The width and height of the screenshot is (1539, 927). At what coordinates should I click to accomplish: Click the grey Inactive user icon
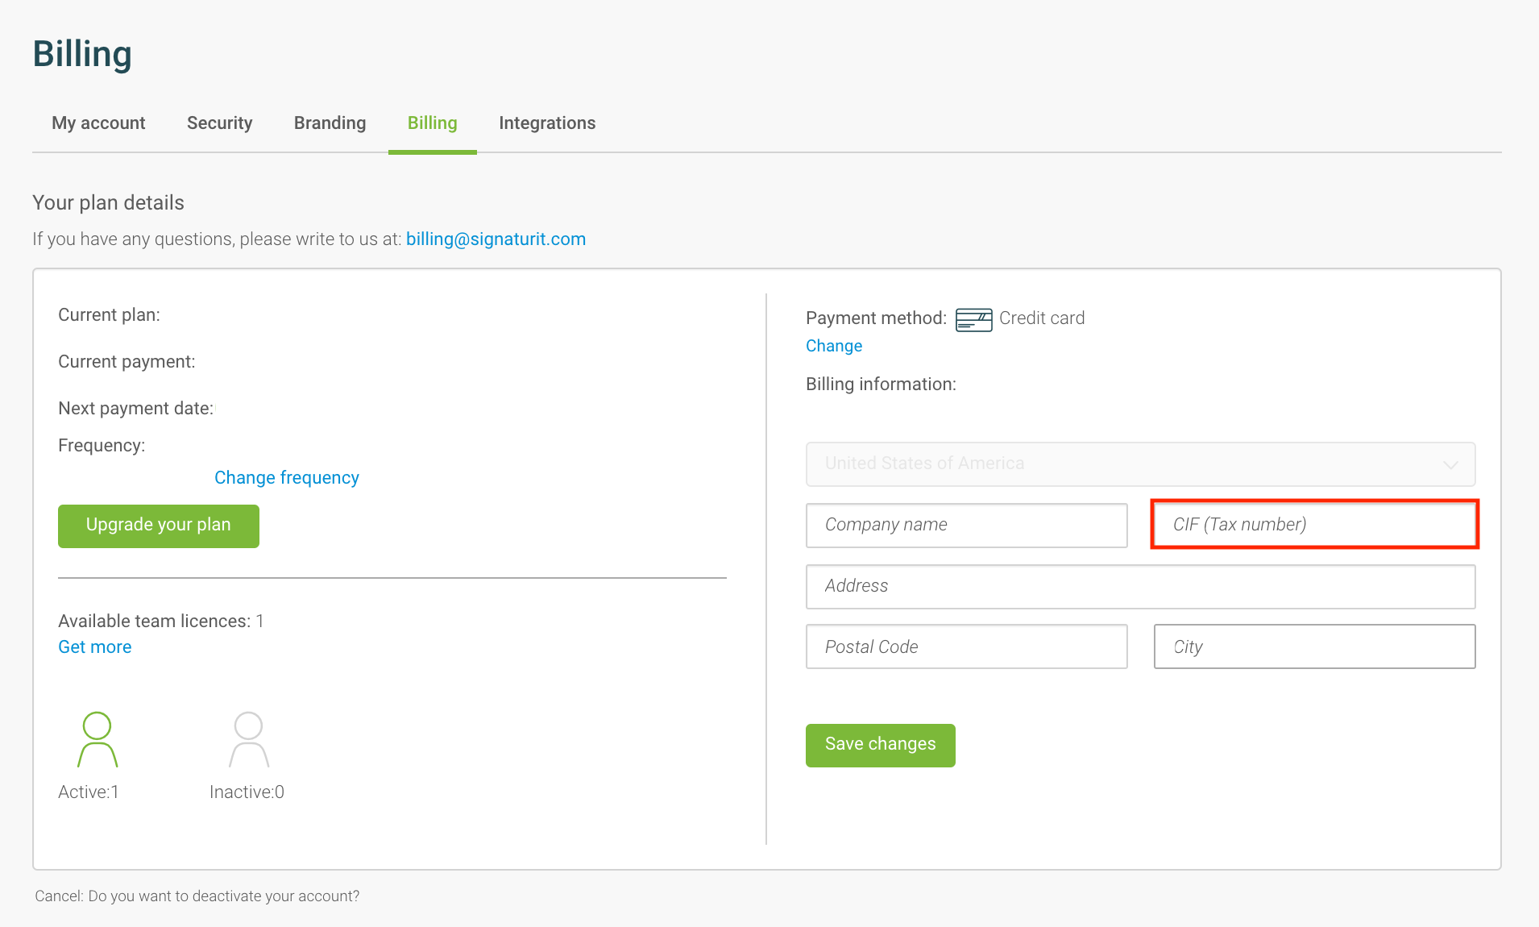pos(249,739)
